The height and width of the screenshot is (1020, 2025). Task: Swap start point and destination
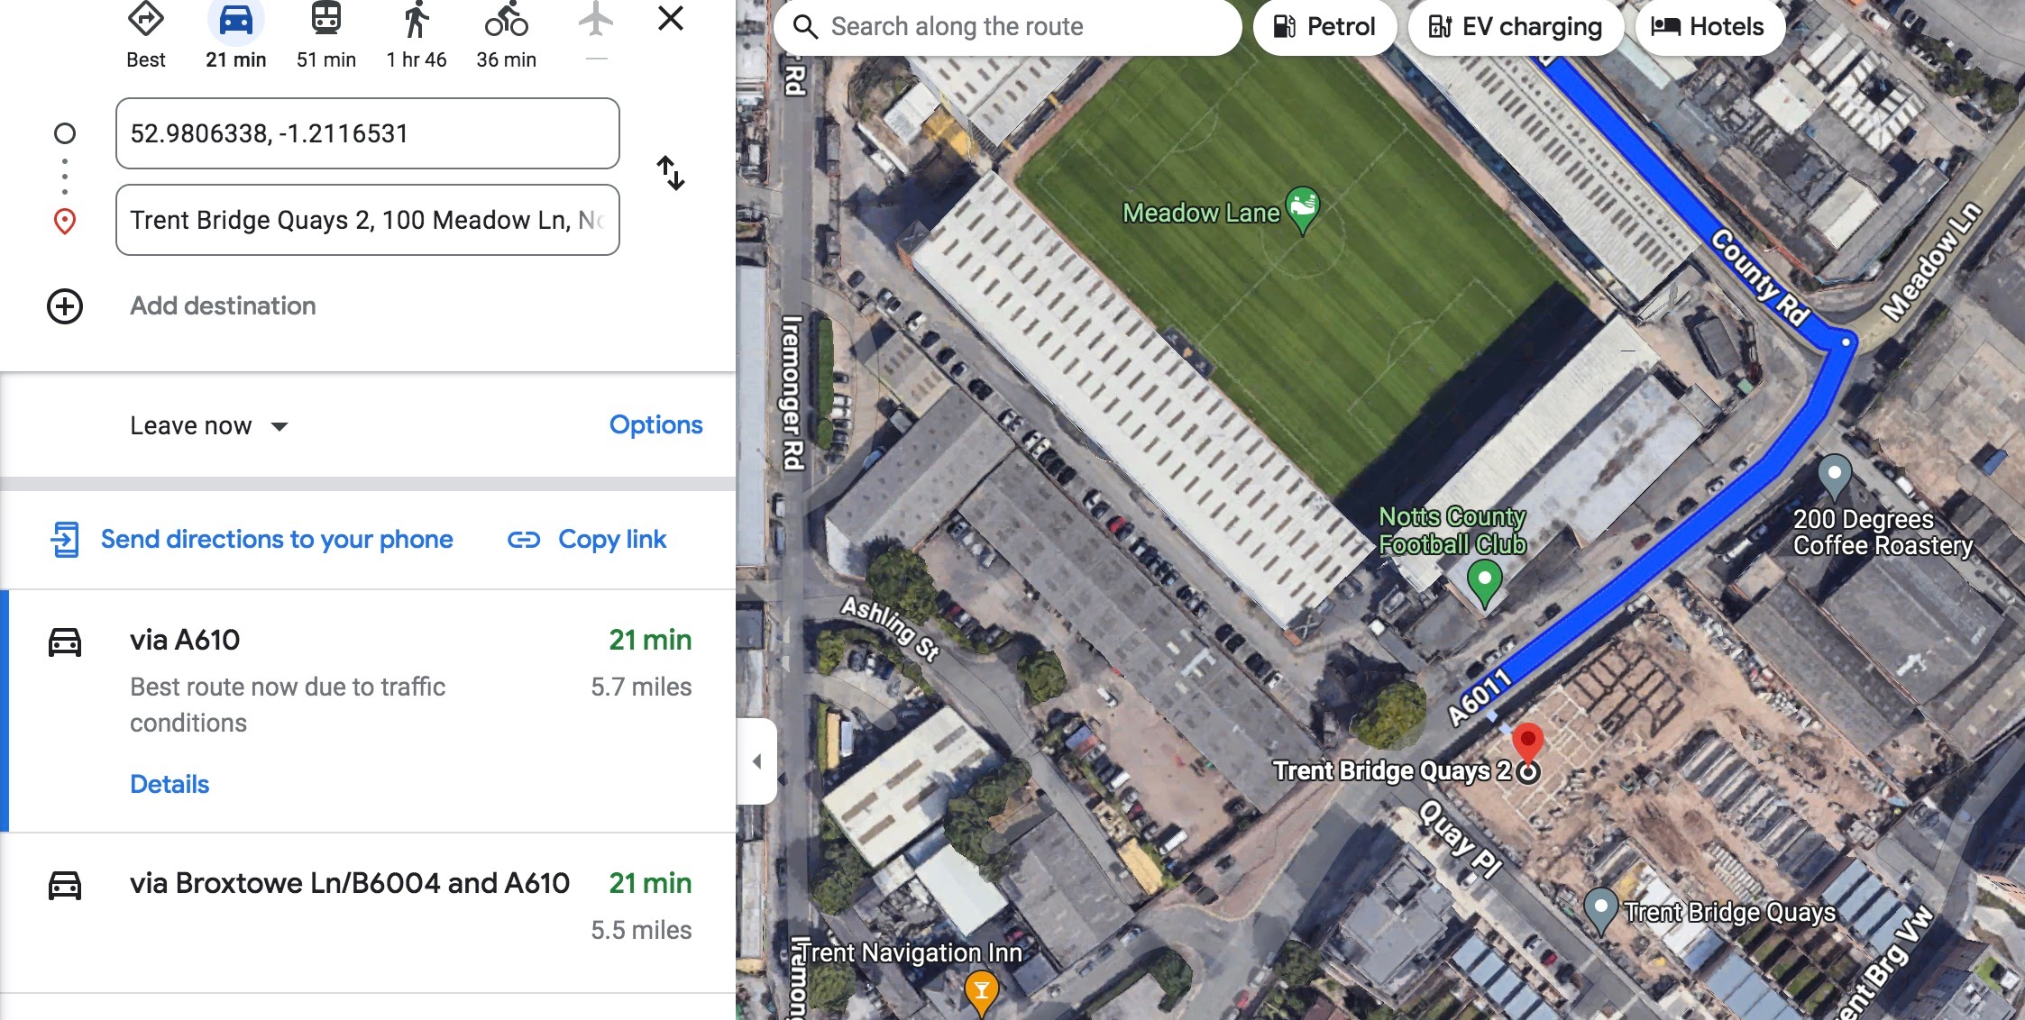pyautogui.click(x=671, y=173)
